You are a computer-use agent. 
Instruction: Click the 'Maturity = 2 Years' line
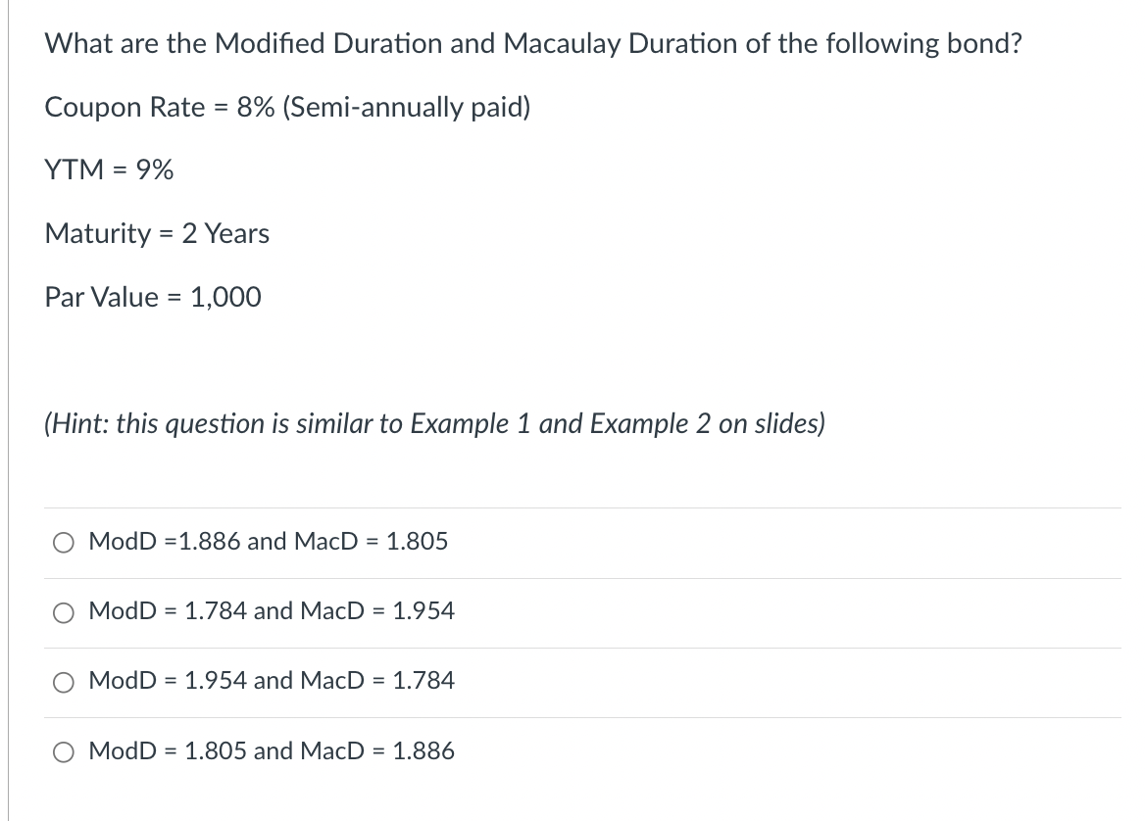(157, 233)
